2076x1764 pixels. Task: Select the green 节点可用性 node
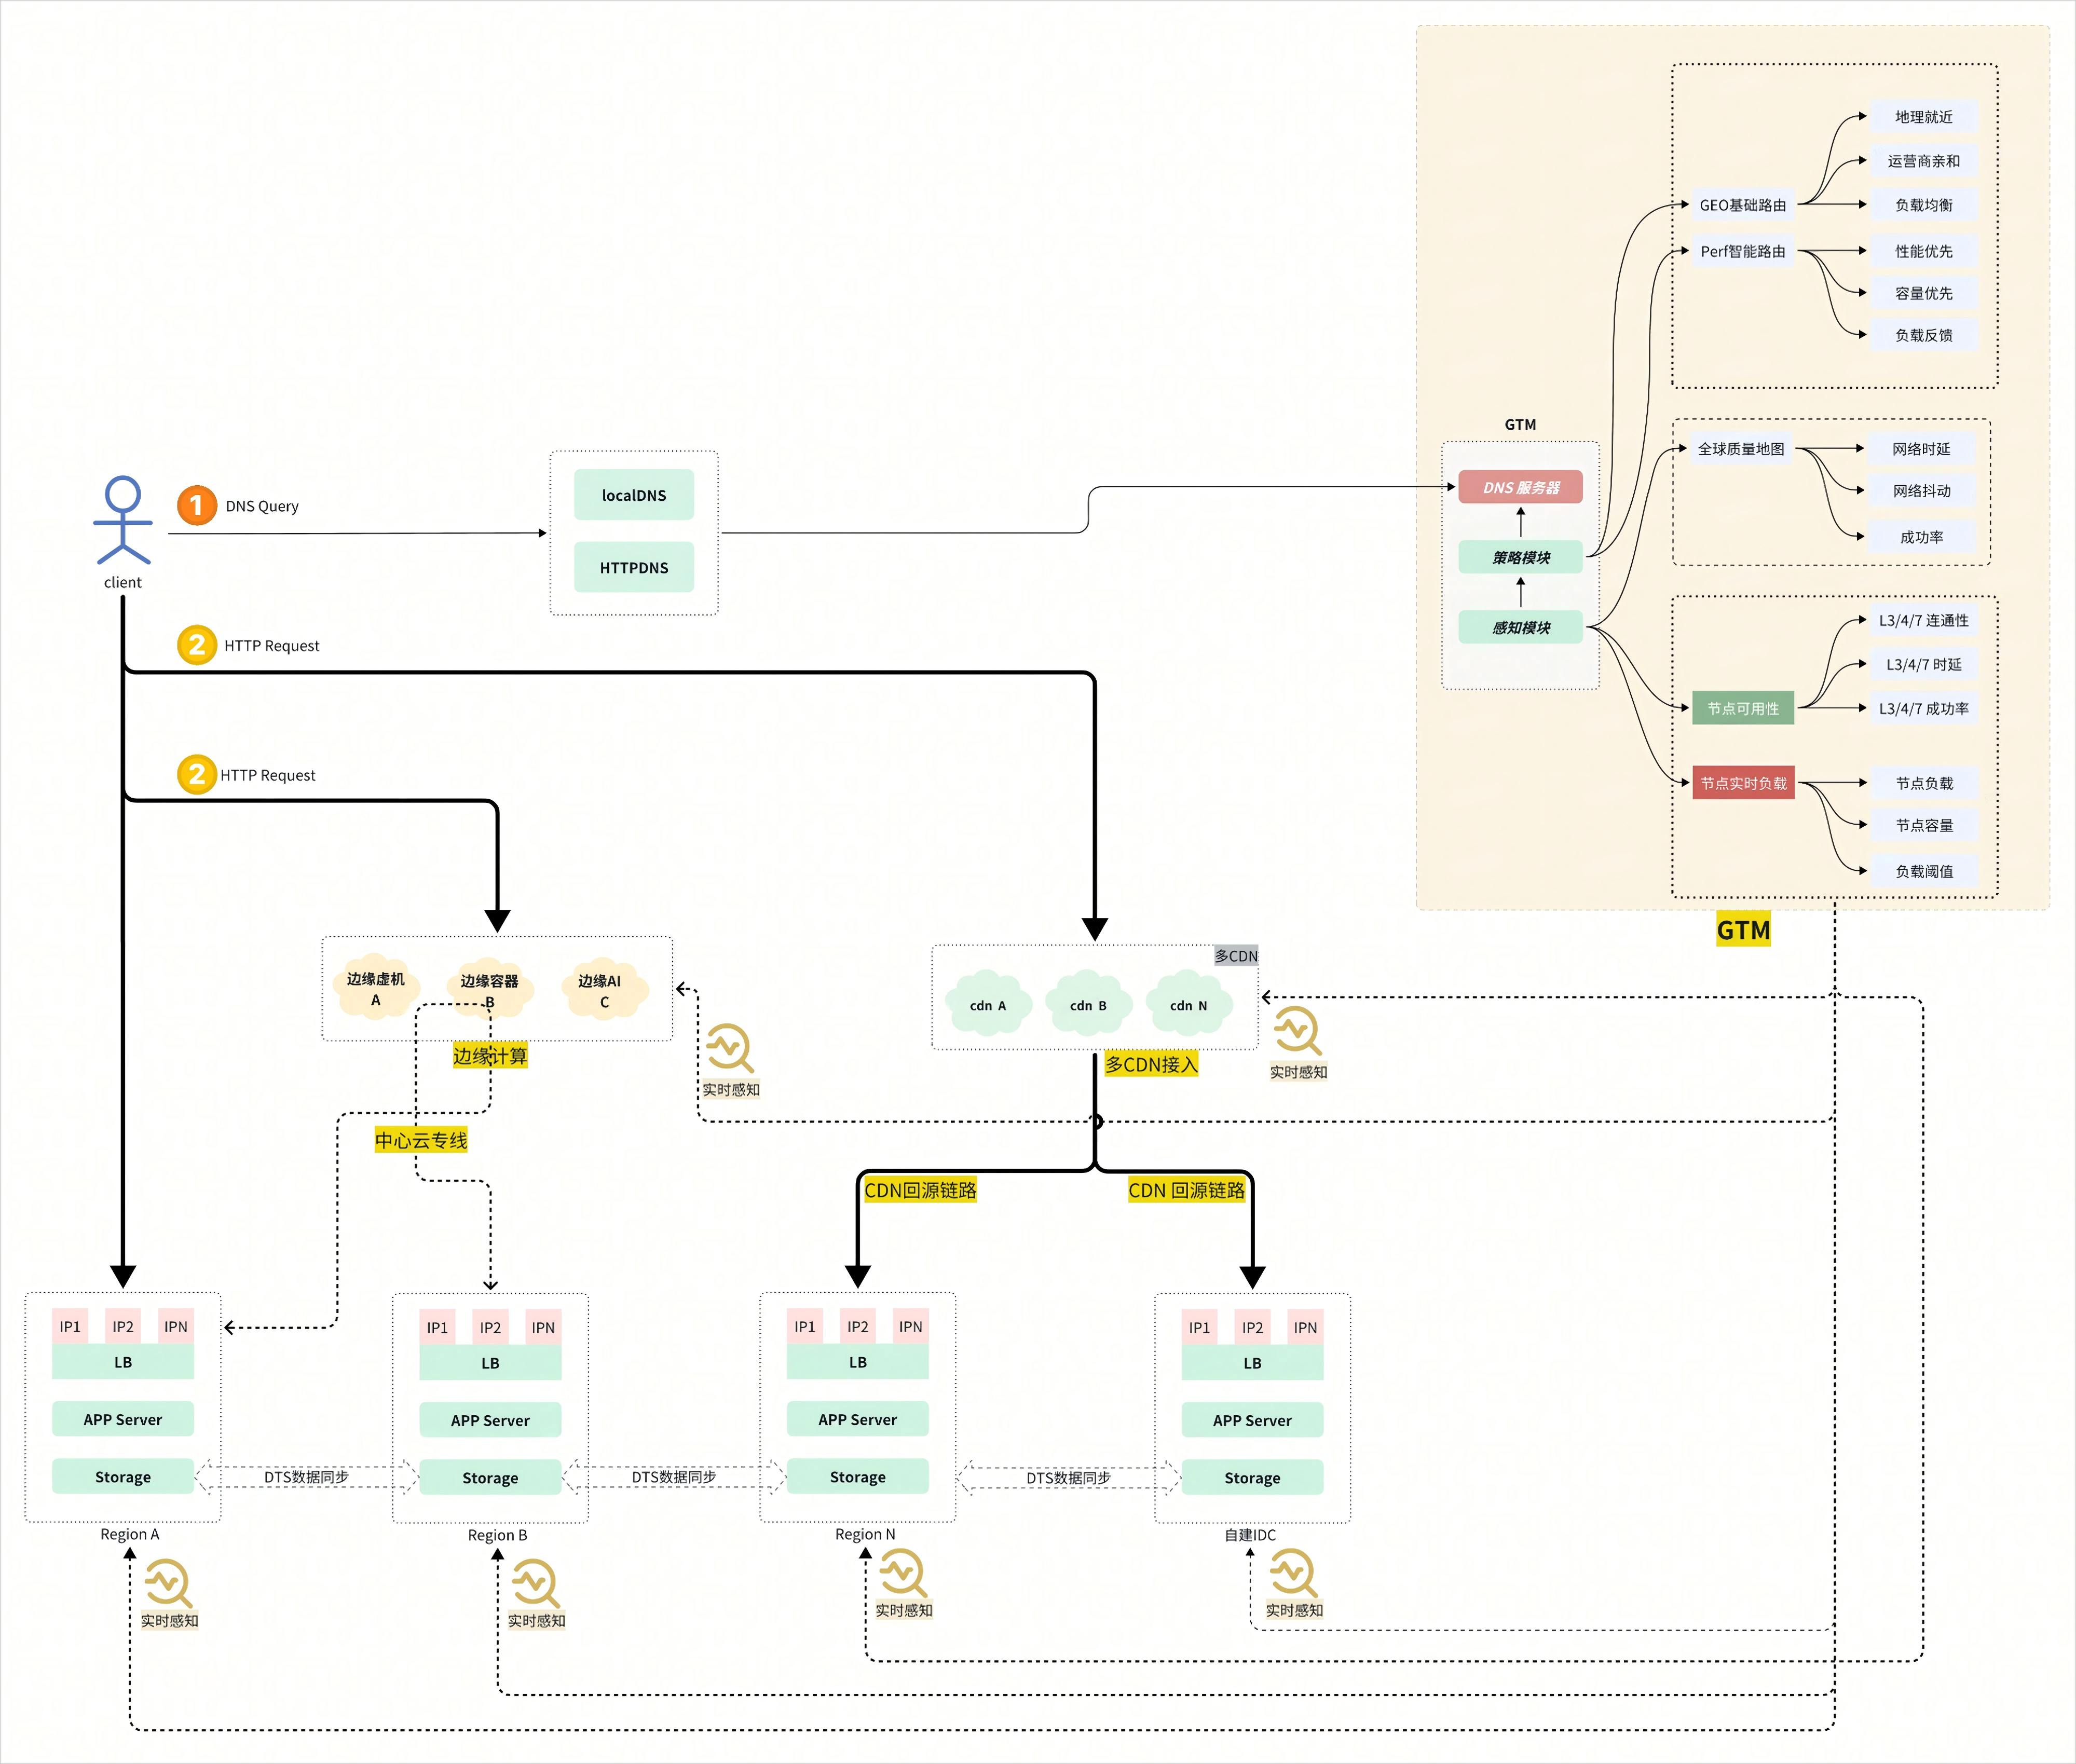(x=1742, y=708)
